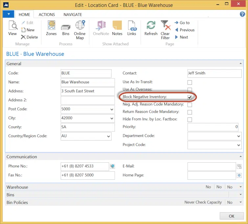Screen dimensions: 248x224
Task: Click Go to in the Page group
Action: [x=182, y=23]
